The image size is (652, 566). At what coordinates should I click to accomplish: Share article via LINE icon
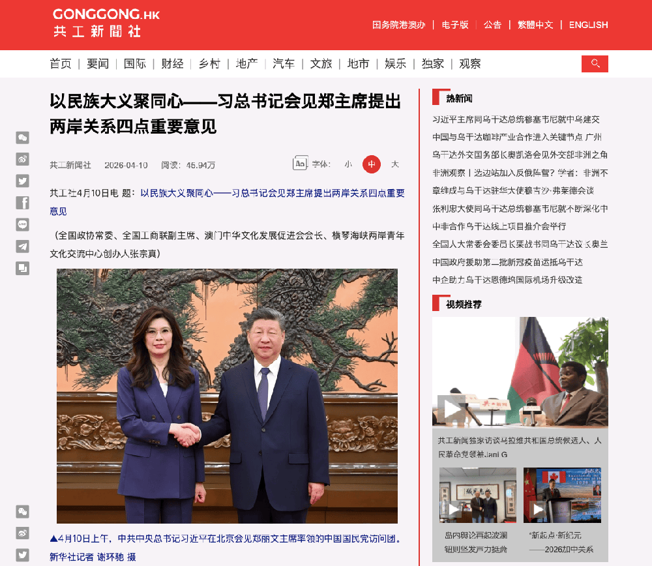tap(23, 224)
